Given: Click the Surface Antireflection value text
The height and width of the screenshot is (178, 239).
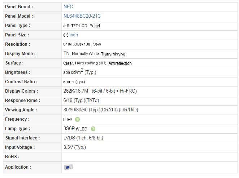Looking at the screenshot, I should [x=120, y=63].
